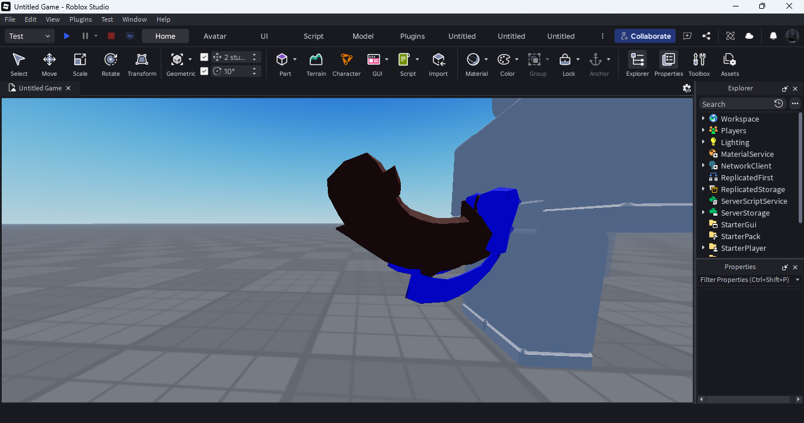Toggle the Explorer panel visibility
The image size is (804, 423).
[637, 64]
